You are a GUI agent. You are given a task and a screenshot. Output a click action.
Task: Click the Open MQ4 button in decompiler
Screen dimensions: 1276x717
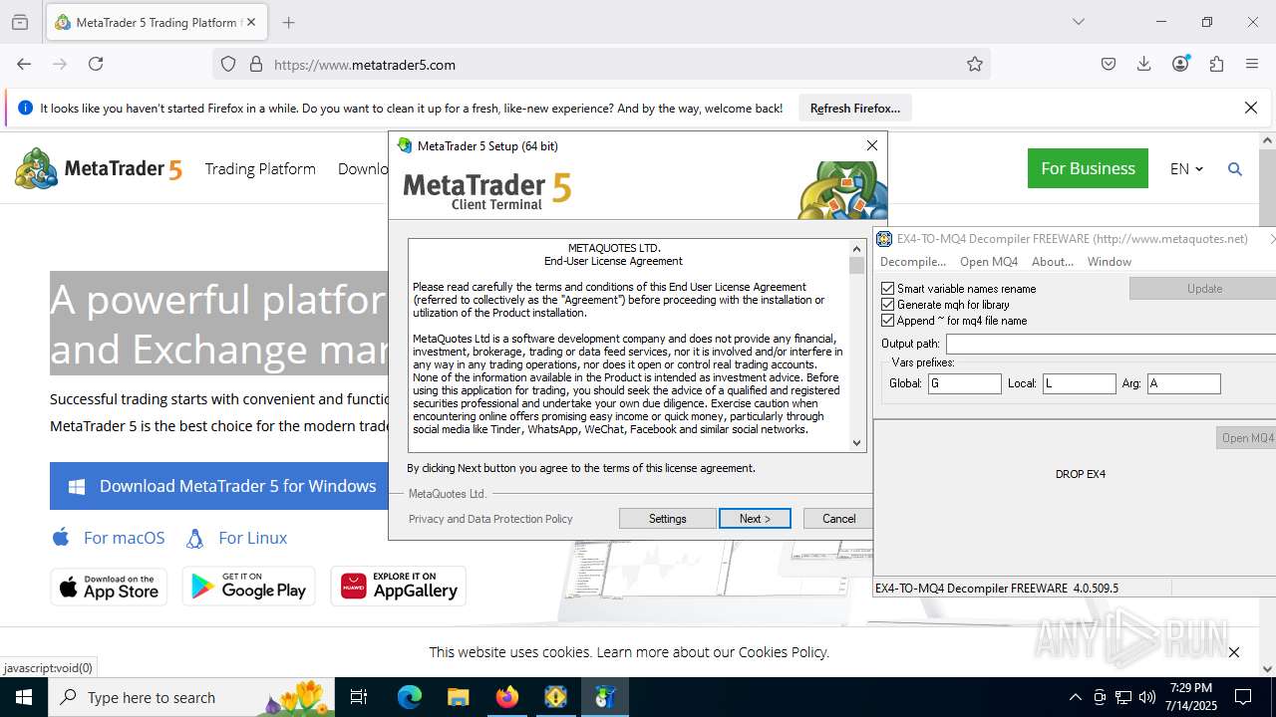1246,438
